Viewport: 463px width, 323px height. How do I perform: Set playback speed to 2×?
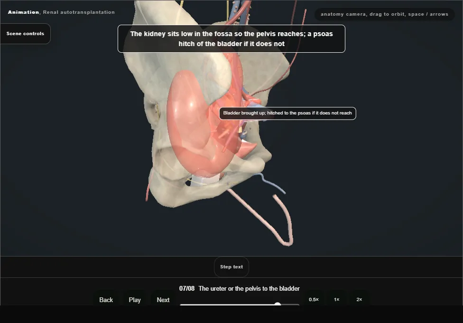tap(360, 299)
